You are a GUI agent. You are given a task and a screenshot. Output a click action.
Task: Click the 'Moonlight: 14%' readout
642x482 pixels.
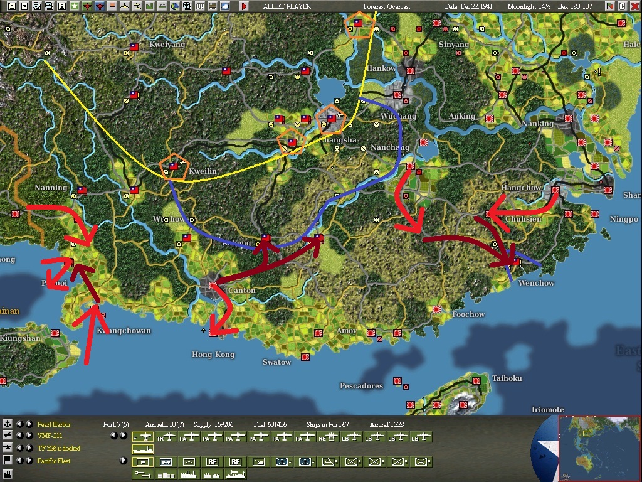tap(529, 6)
